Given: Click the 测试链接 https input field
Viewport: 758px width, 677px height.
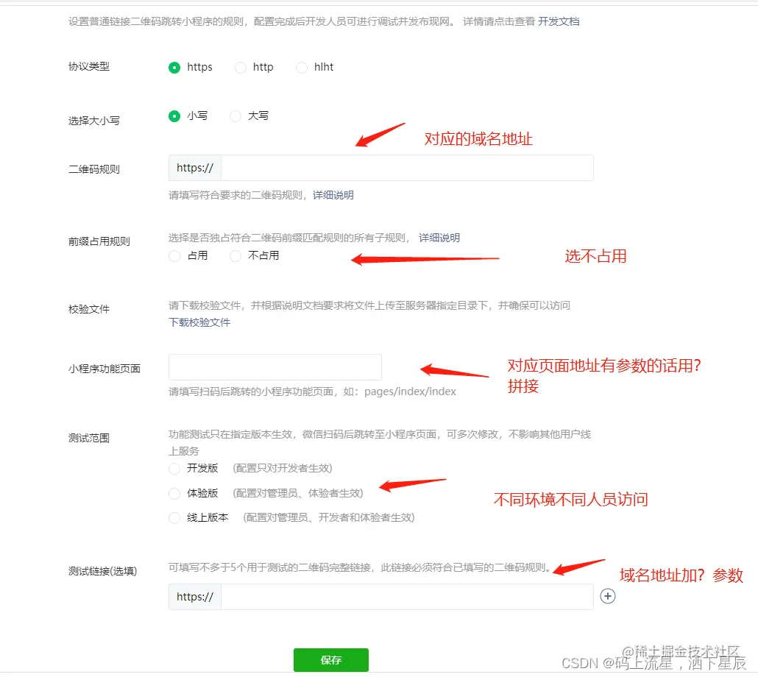Looking at the screenshot, I should tap(405, 596).
